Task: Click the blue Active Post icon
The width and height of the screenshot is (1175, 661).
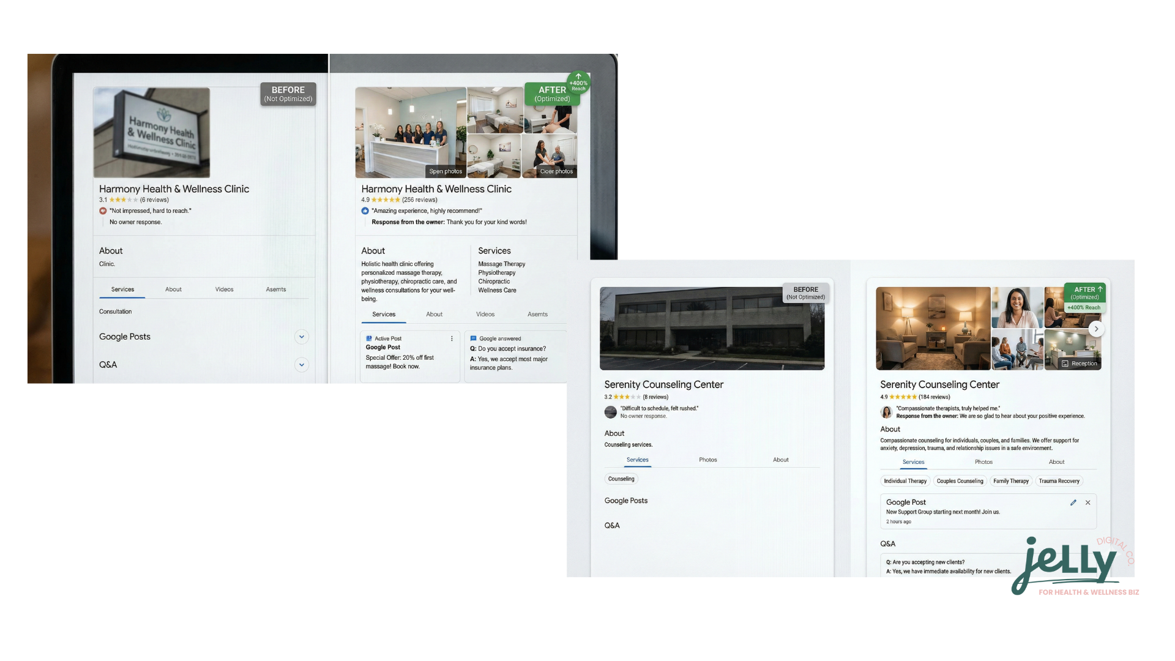Action: 369,338
